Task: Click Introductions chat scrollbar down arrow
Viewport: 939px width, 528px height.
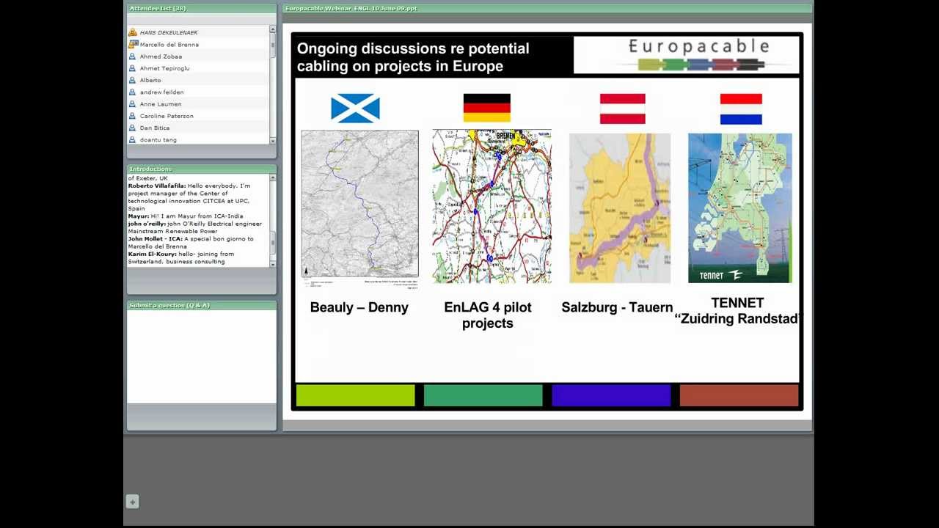Action: pyautogui.click(x=273, y=263)
